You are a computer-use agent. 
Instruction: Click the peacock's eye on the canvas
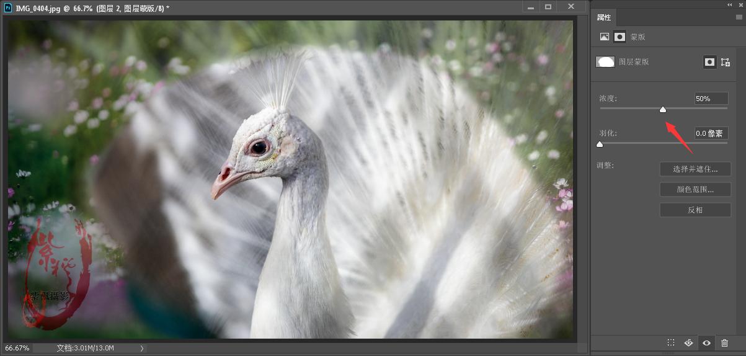[259, 147]
